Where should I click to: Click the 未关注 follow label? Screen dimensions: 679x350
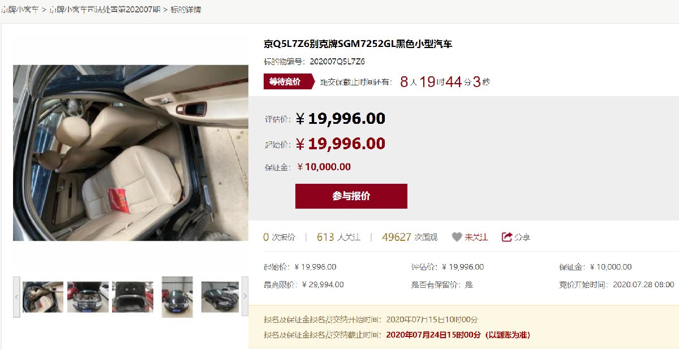(x=476, y=237)
